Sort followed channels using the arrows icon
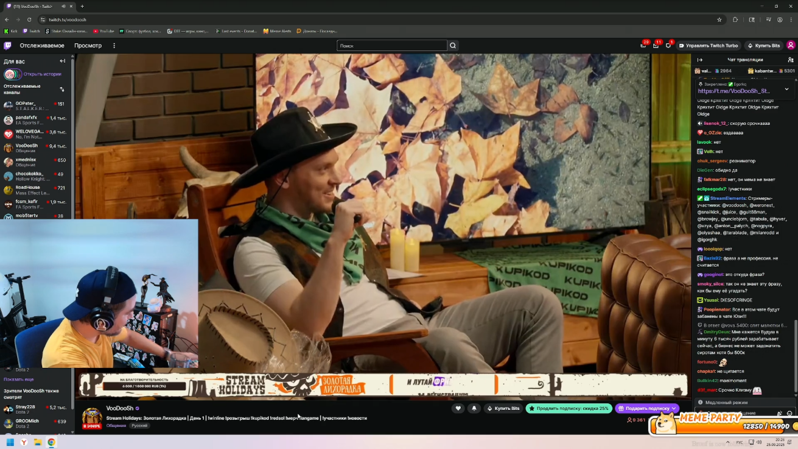This screenshot has height=449, width=798. 61,90
